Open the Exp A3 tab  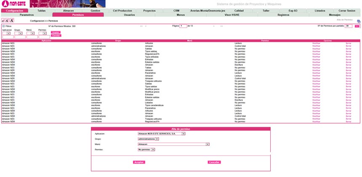point(293,11)
